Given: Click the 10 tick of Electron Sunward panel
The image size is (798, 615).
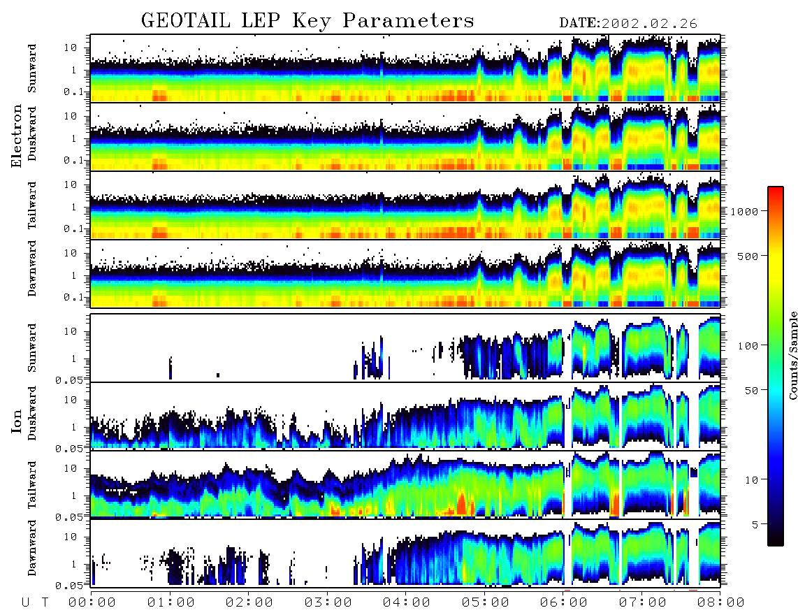Looking at the screenshot, I should [71, 48].
